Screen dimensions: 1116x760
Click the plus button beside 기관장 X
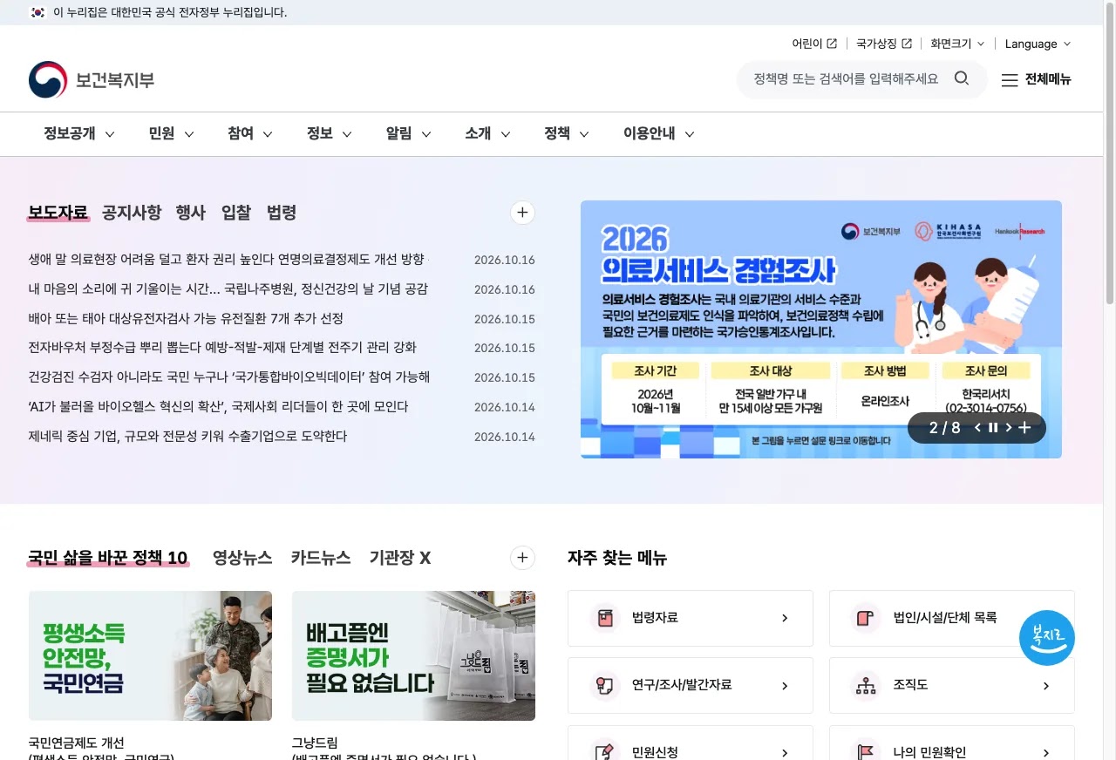(x=522, y=558)
